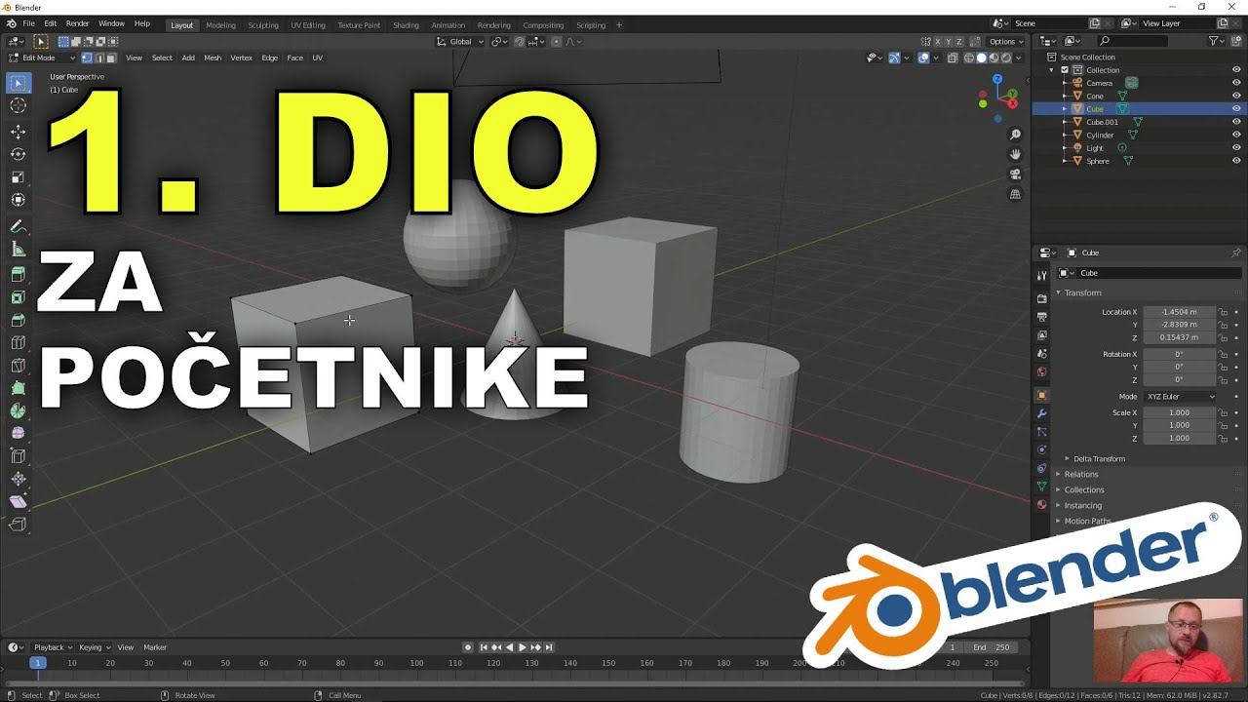Open the viewport shading options dropdown
This screenshot has width=1248, height=702.
coord(1020,58)
